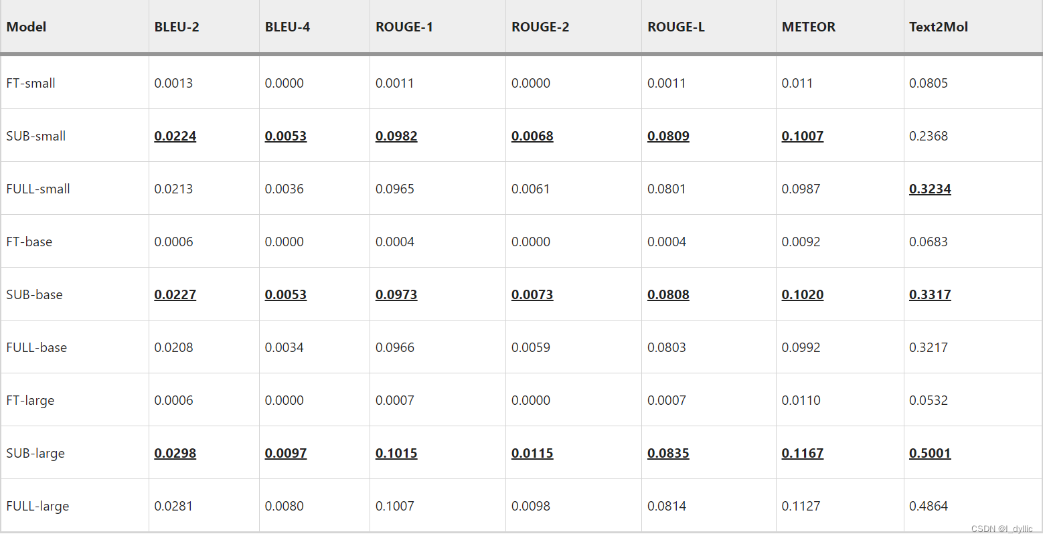The height and width of the screenshot is (540, 1043).
Task: Click the FT-large row label
Action: (x=30, y=400)
